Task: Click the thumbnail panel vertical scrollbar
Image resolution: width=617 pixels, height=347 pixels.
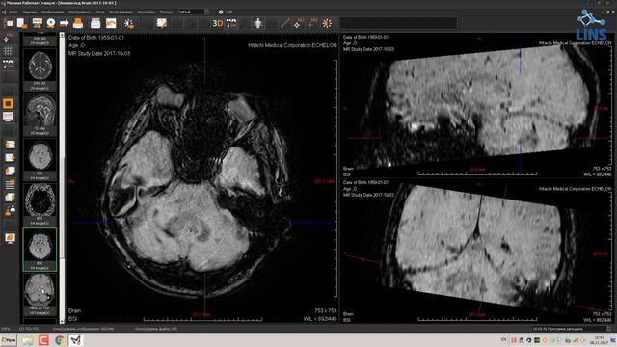Action: [62, 177]
